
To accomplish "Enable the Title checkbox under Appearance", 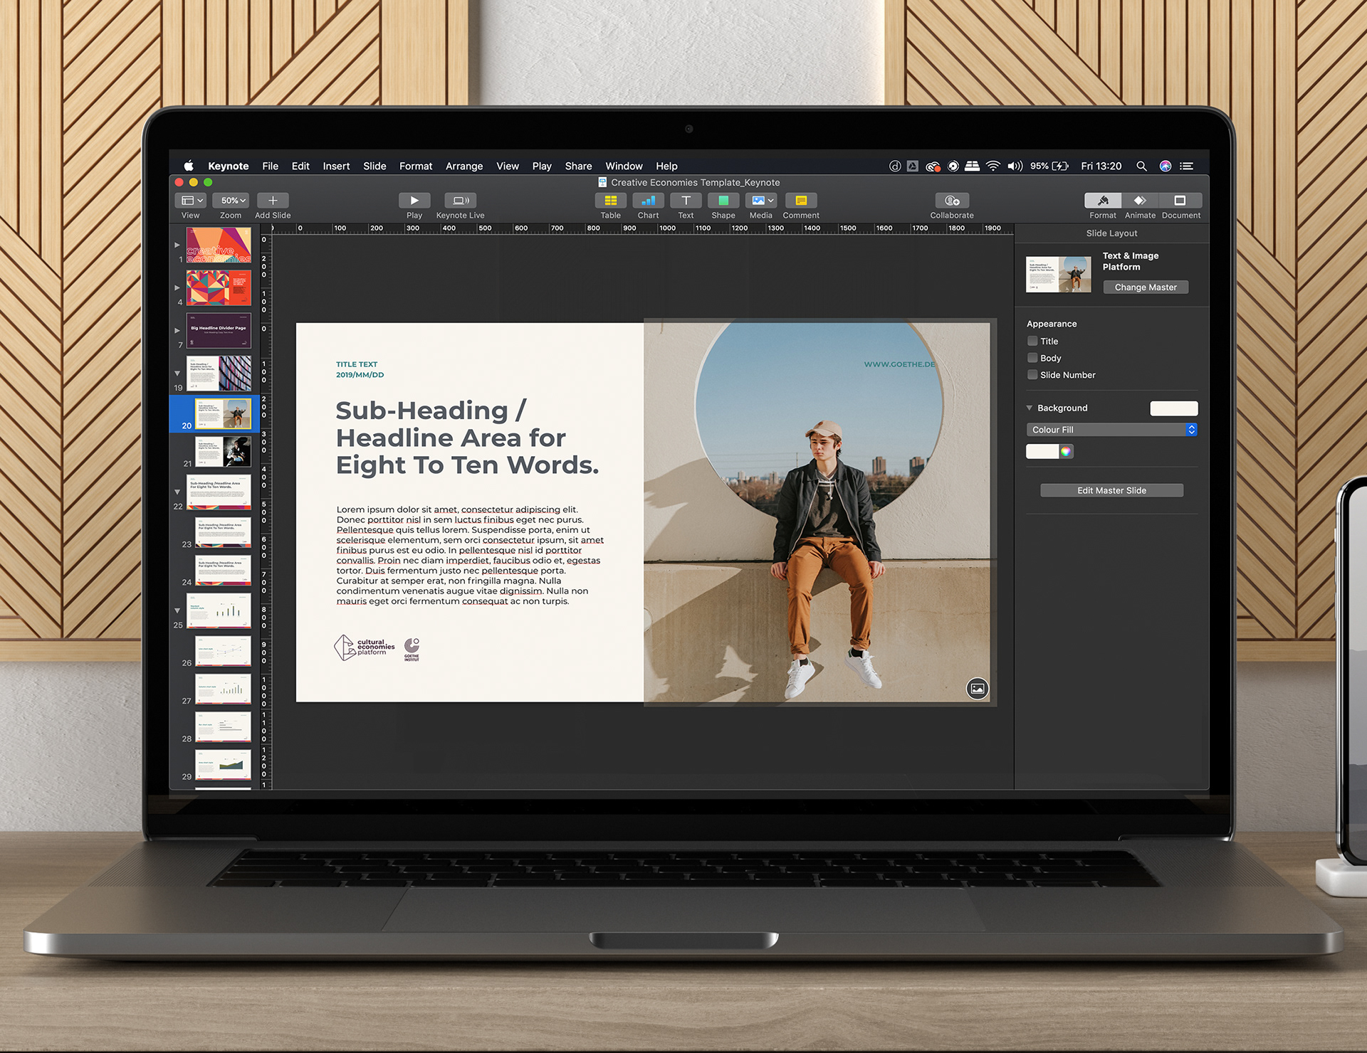I will (x=1032, y=341).
